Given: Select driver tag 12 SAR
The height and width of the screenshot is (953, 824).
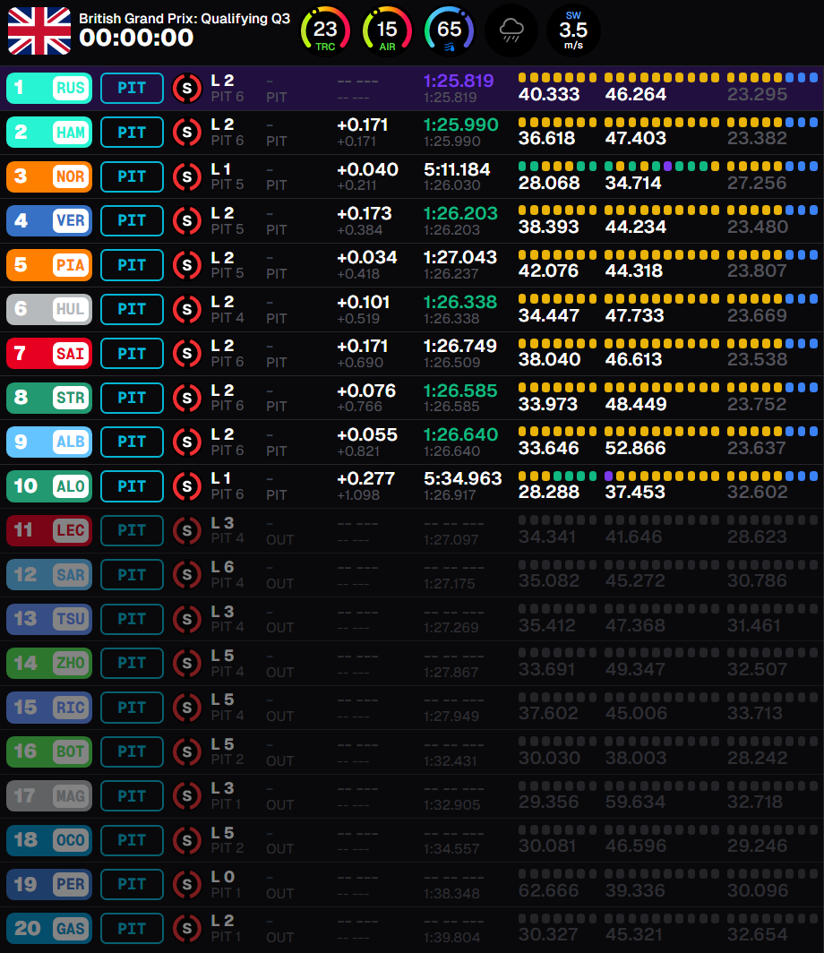Looking at the screenshot, I should [x=49, y=575].
